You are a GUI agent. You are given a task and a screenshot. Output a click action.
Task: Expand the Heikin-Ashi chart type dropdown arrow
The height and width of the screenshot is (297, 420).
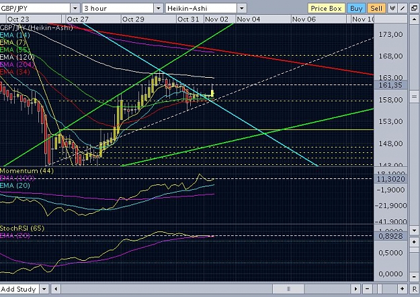pyautogui.click(x=242, y=8)
